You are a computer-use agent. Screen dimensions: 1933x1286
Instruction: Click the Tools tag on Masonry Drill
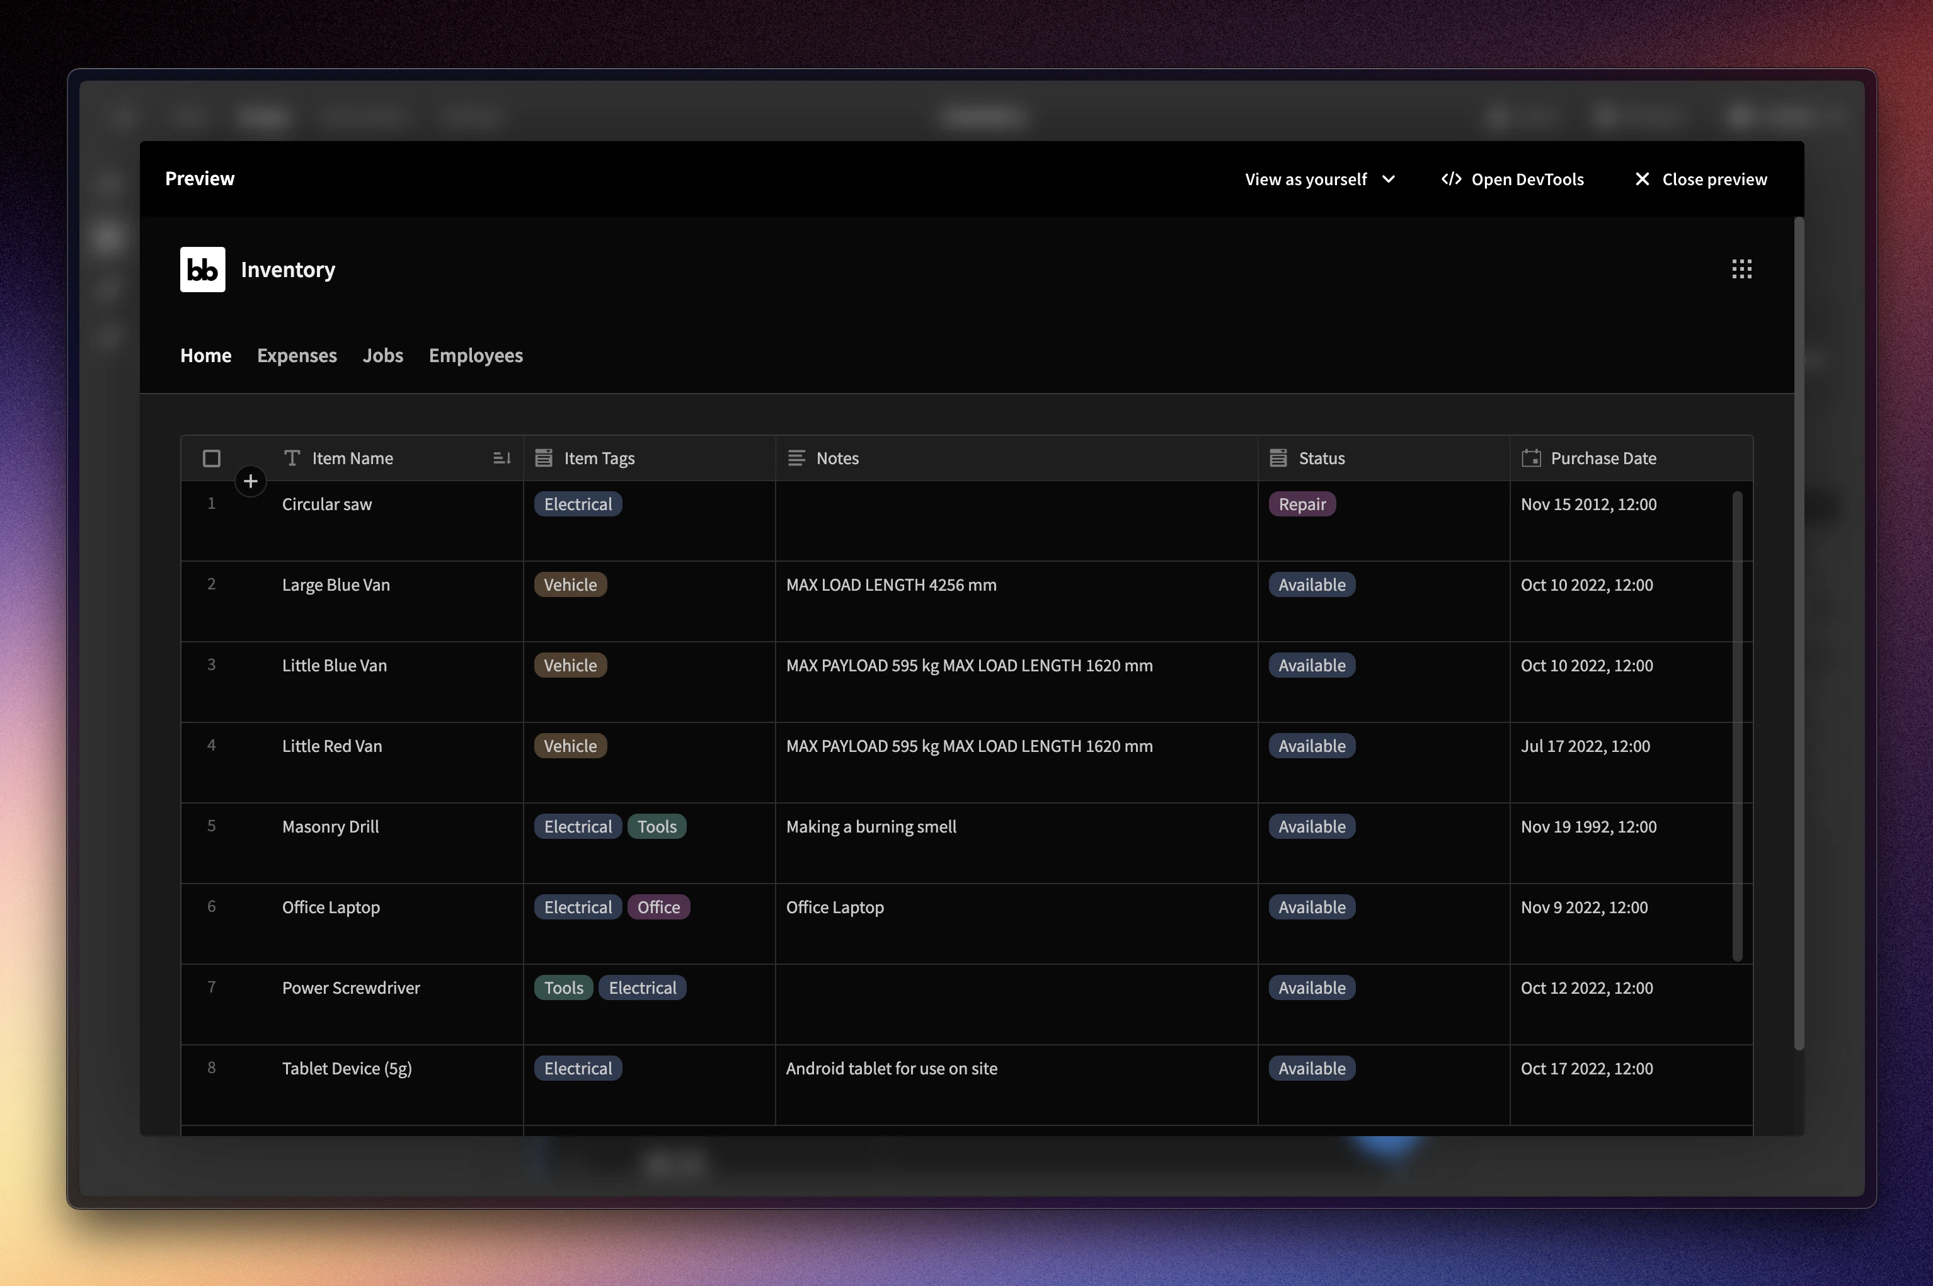point(657,827)
